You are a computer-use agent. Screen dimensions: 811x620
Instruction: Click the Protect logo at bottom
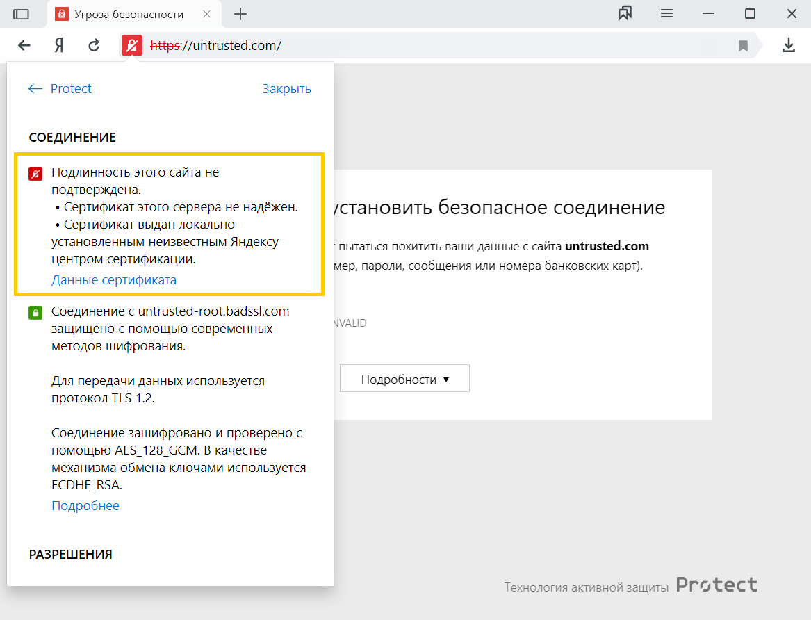point(717,585)
